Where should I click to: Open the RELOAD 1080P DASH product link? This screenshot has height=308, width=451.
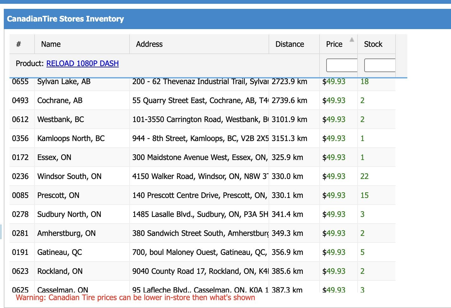coord(82,64)
